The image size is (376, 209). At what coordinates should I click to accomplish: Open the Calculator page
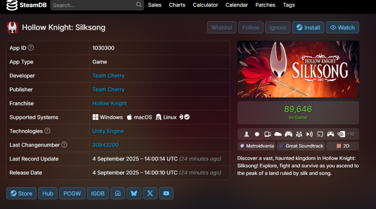pyautogui.click(x=205, y=5)
